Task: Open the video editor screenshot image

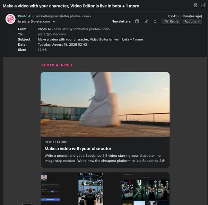Action: point(105,189)
